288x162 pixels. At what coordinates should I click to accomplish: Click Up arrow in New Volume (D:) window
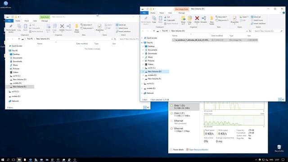pyautogui.click(x=154, y=31)
